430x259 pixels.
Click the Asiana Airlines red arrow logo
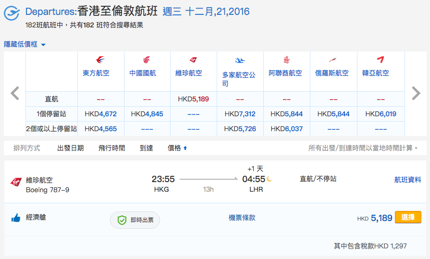point(381,60)
